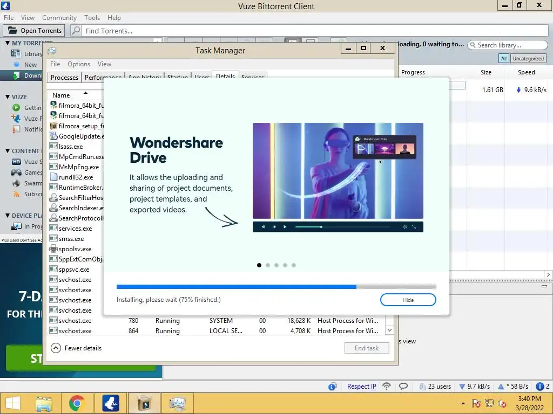Click the Vuze torrent list scroll-right arrow
Viewport: 553px width, 414px height.
pos(548,274)
